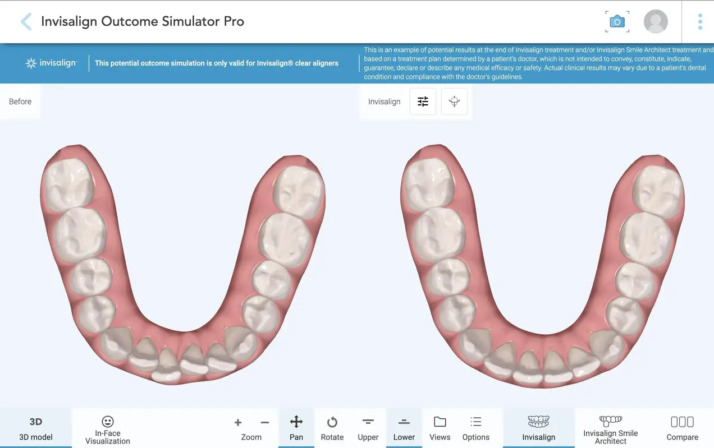Click the back arrow in the header

[x=26, y=22]
